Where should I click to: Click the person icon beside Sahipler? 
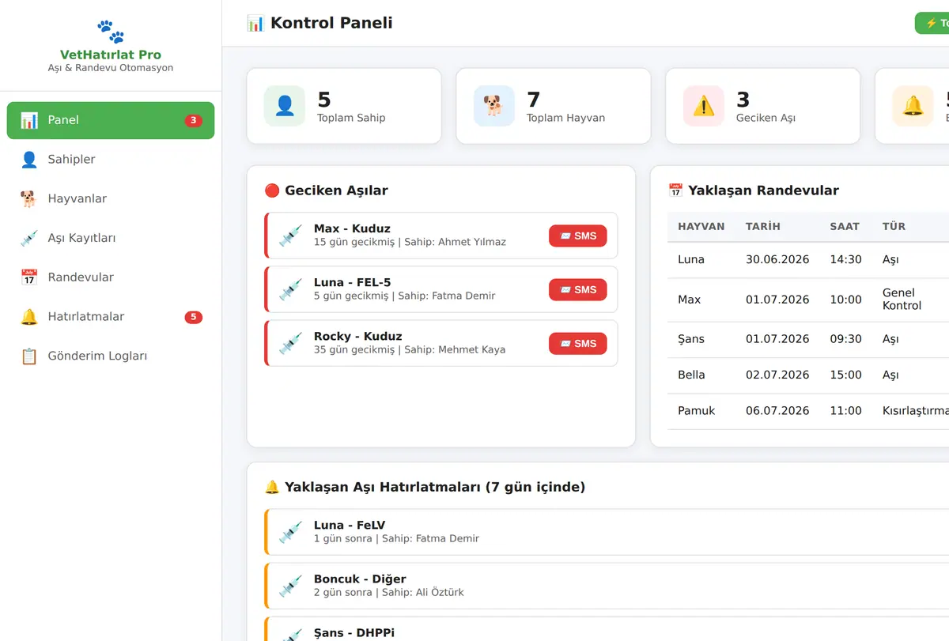pyautogui.click(x=29, y=160)
